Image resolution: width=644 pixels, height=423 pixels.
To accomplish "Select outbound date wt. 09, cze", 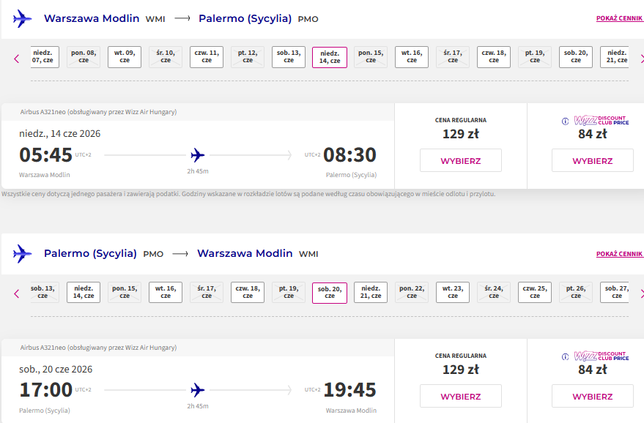I will [125, 56].
